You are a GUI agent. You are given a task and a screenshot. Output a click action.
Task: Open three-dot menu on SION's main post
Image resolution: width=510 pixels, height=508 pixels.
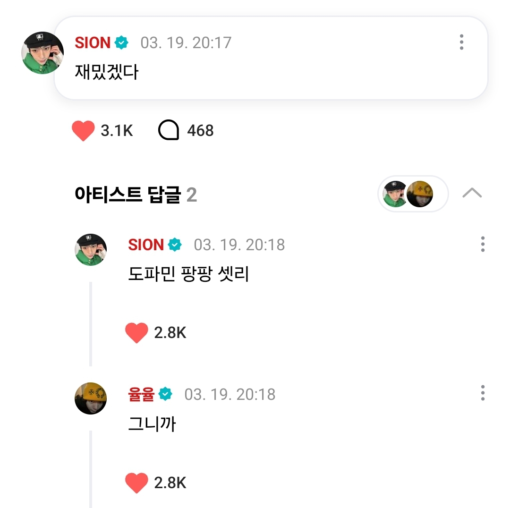click(x=461, y=42)
